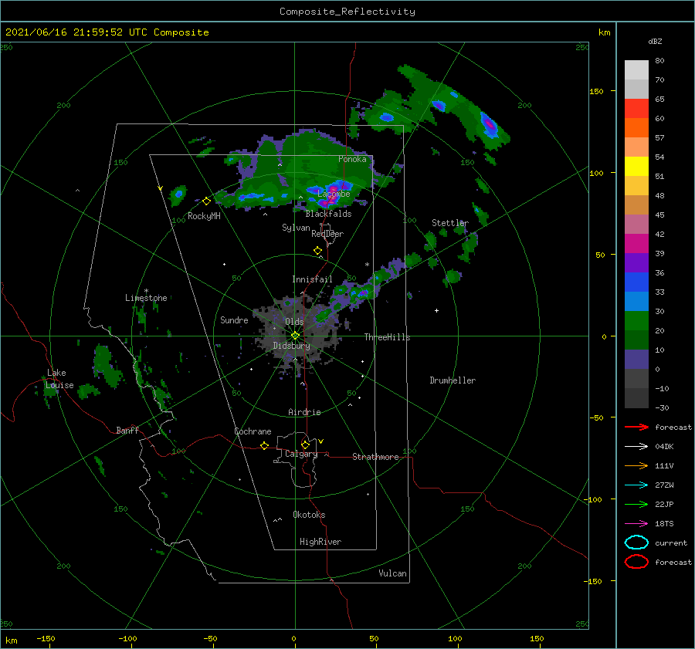Click the Airdrie city label
The height and width of the screenshot is (649, 695).
click(304, 412)
